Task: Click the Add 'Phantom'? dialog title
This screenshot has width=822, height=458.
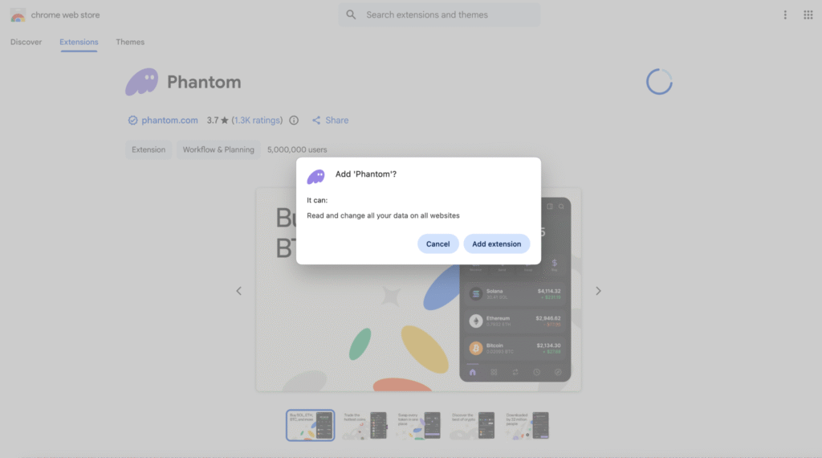Action: point(366,174)
